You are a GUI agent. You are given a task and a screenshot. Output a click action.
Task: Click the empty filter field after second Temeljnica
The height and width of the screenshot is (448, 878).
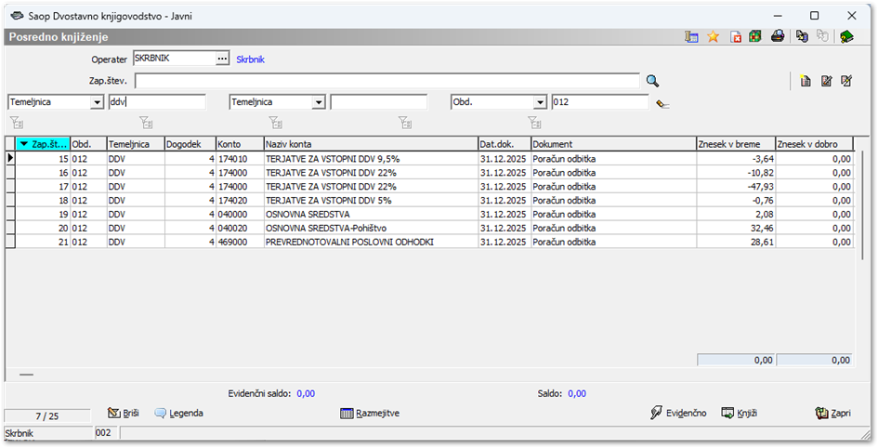point(378,102)
